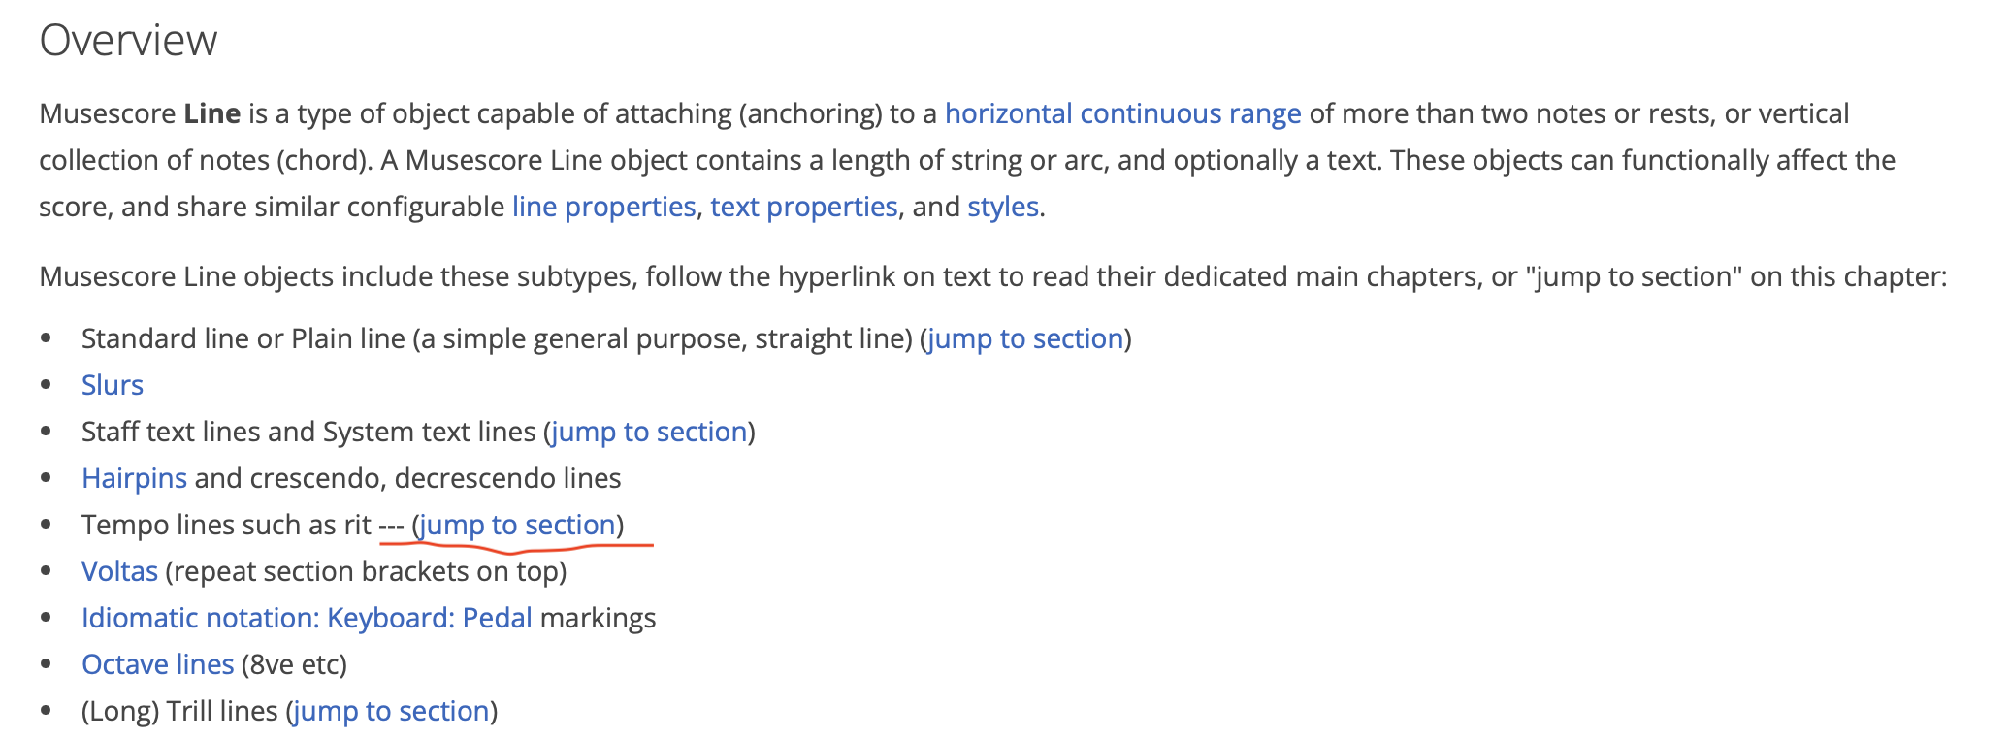Open the horizontal continuous range link
The image size is (2010, 739).
point(1122,114)
